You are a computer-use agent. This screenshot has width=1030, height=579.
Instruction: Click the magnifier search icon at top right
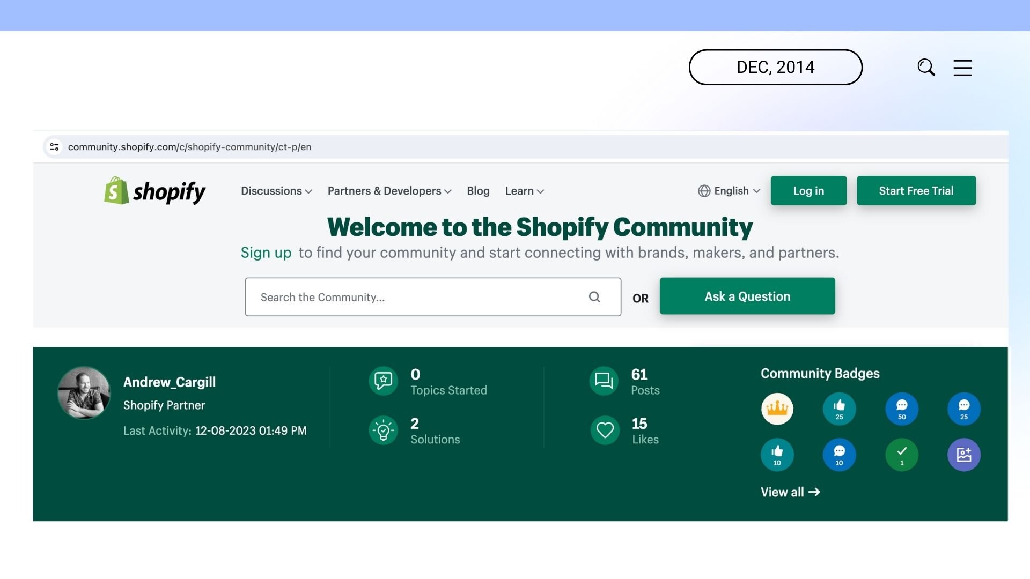point(926,68)
